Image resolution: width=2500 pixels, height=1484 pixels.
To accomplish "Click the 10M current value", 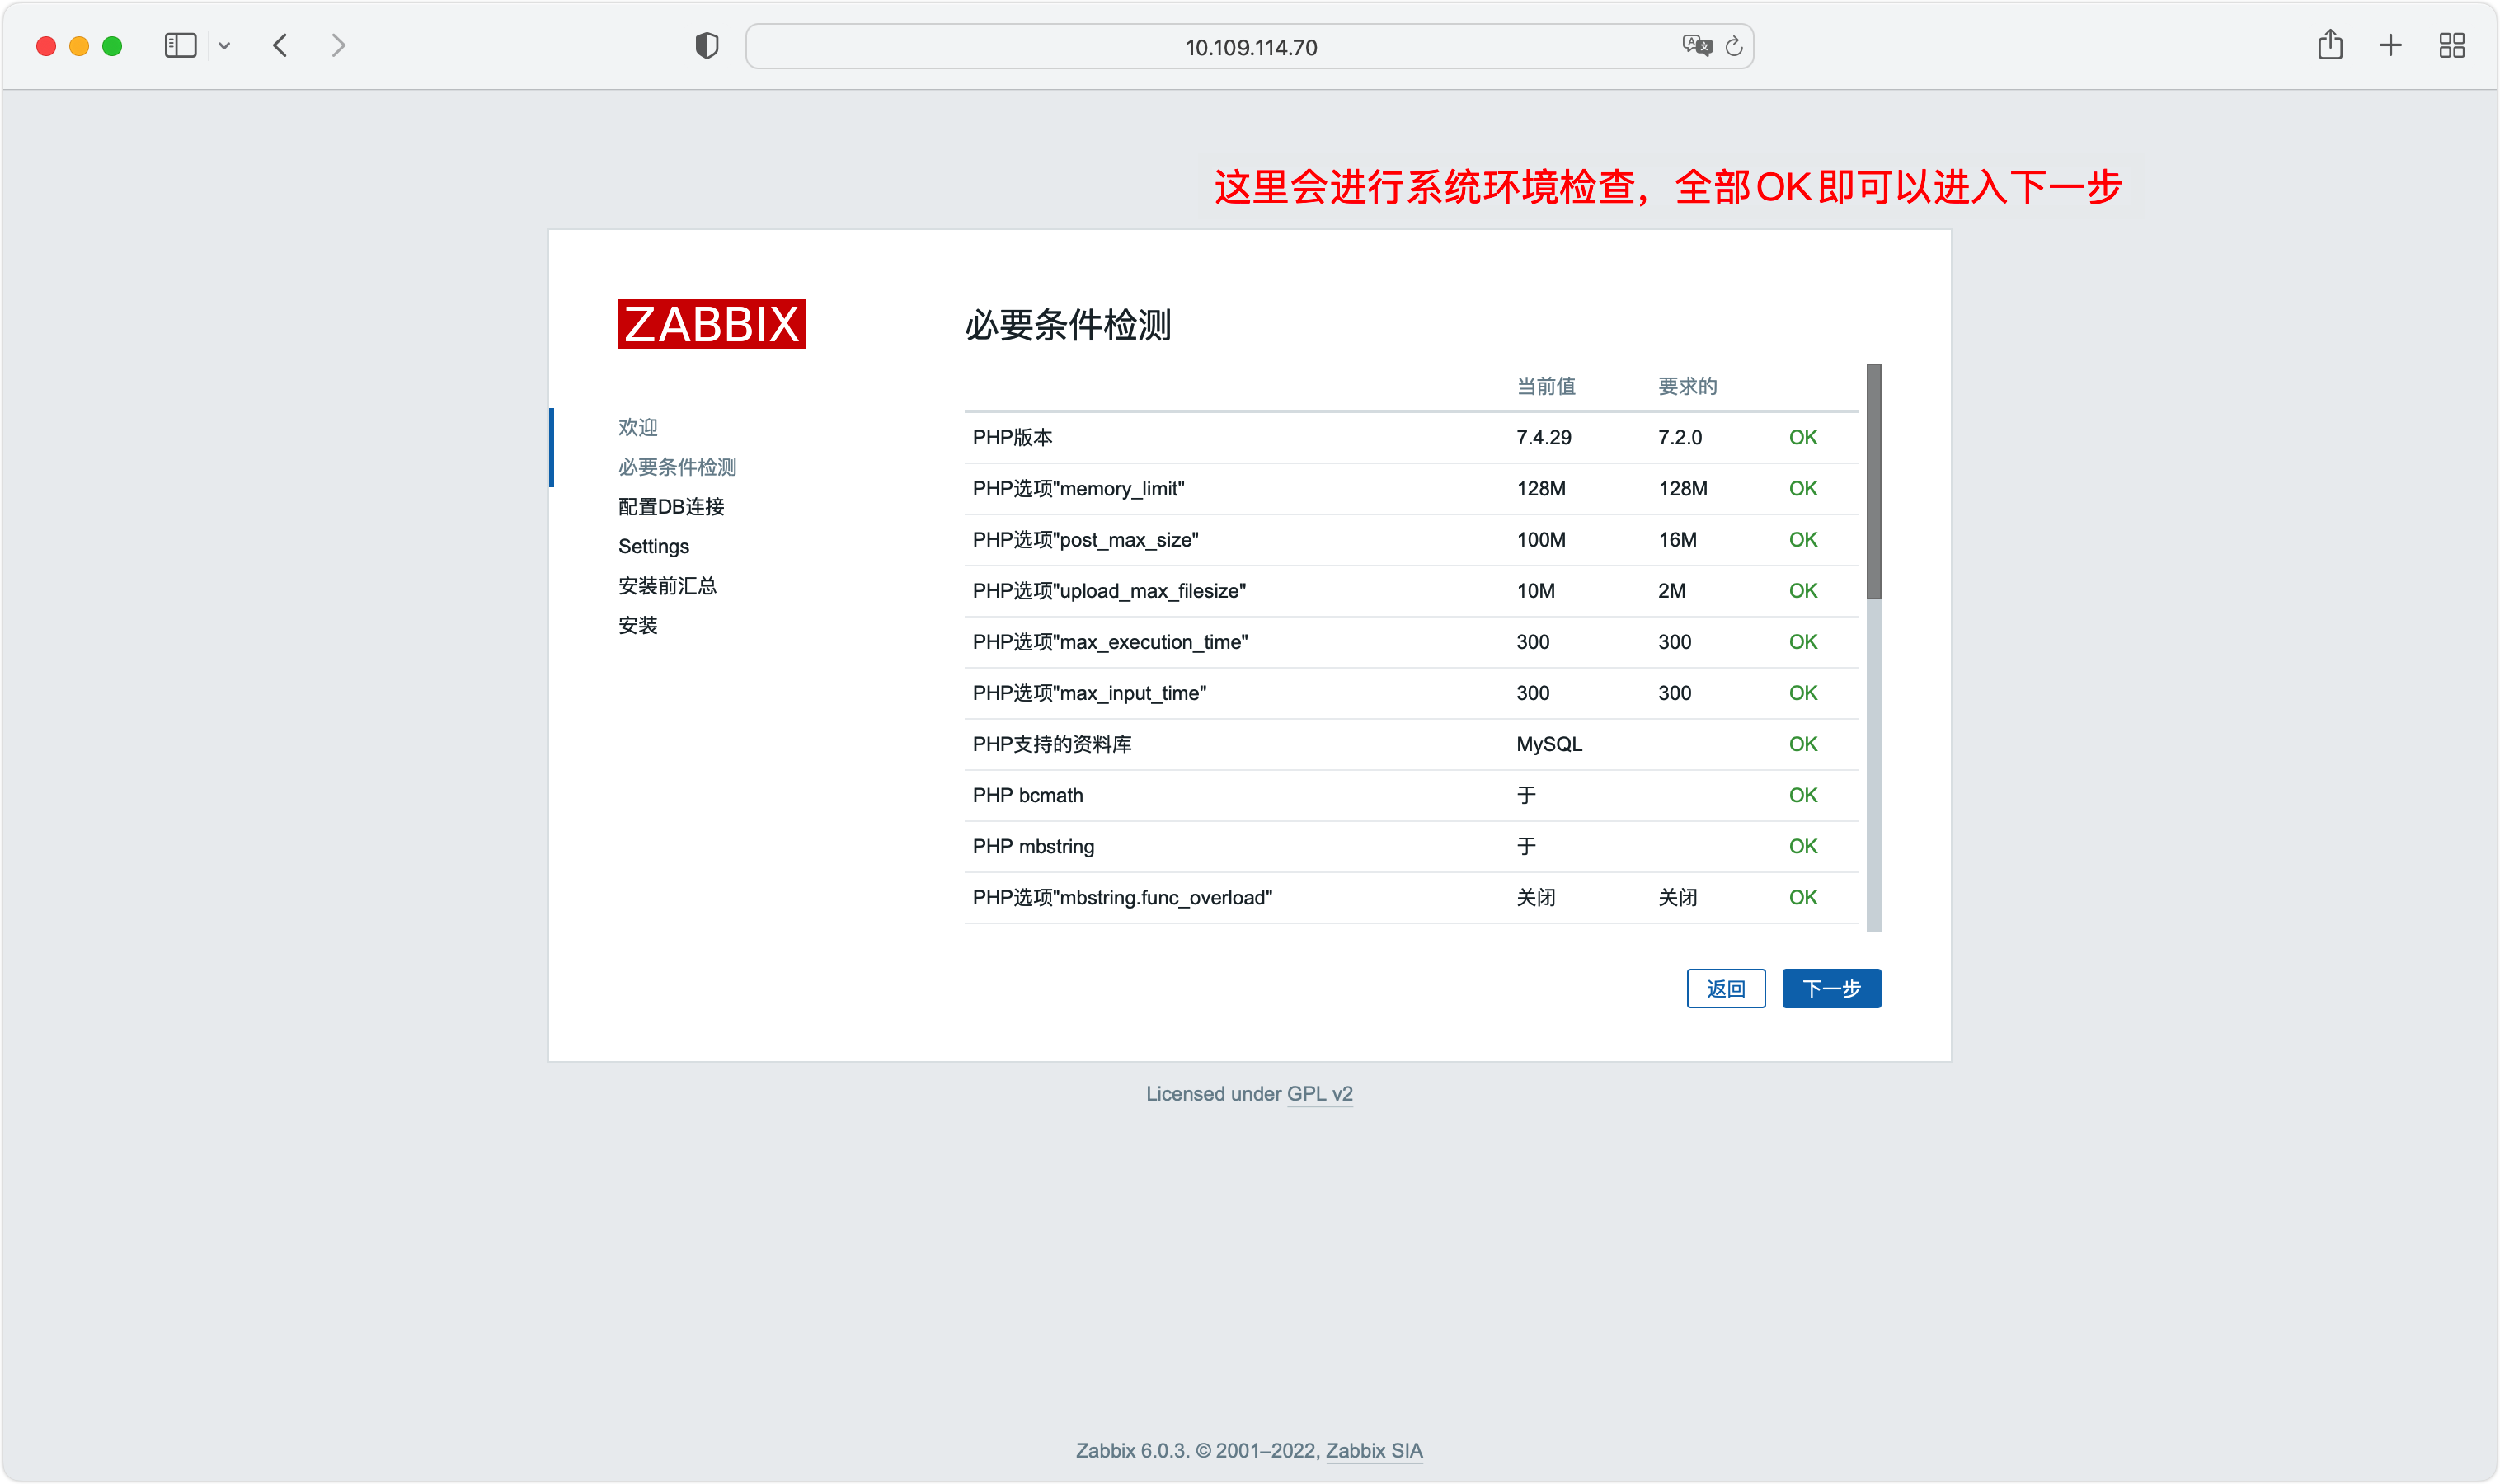I will (x=1535, y=590).
